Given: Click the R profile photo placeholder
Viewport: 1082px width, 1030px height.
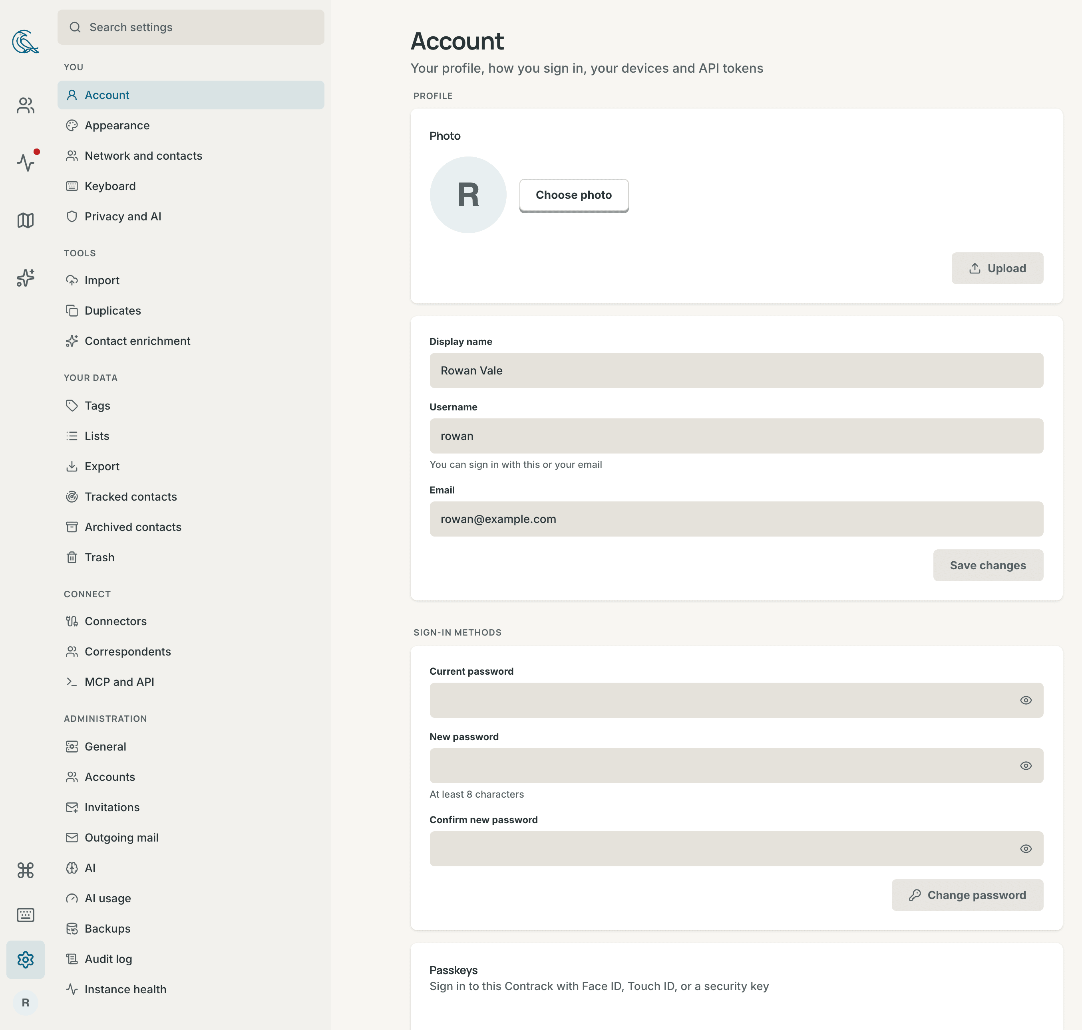Looking at the screenshot, I should (x=467, y=195).
